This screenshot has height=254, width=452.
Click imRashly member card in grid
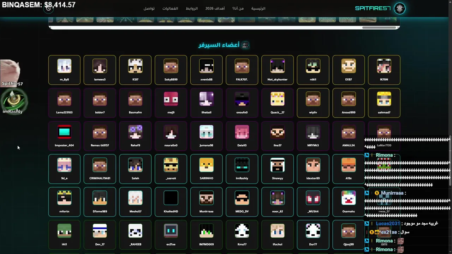tap(242, 169)
